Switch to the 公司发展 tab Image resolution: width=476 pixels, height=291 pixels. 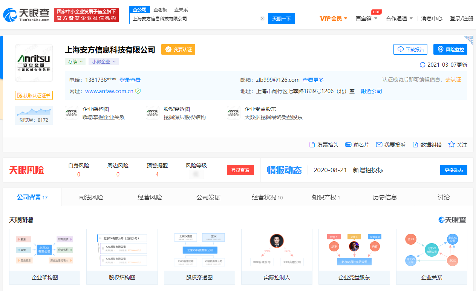[x=208, y=197]
